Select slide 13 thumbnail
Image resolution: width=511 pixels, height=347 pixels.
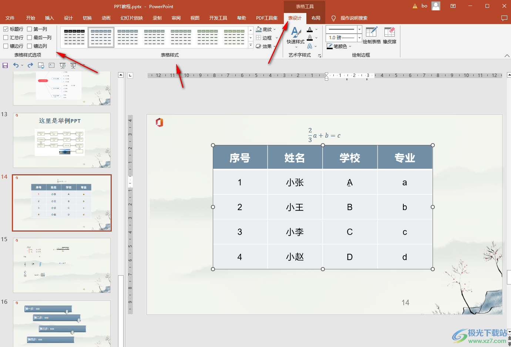click(x=62, y=140)
